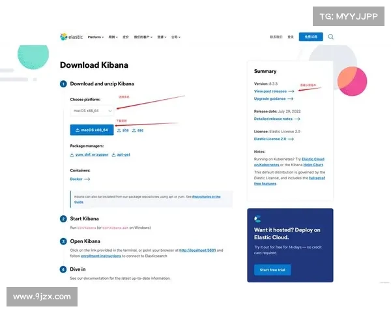Click the Start free trial button
This screenshot has width=391, height=313.
(272, 270)
